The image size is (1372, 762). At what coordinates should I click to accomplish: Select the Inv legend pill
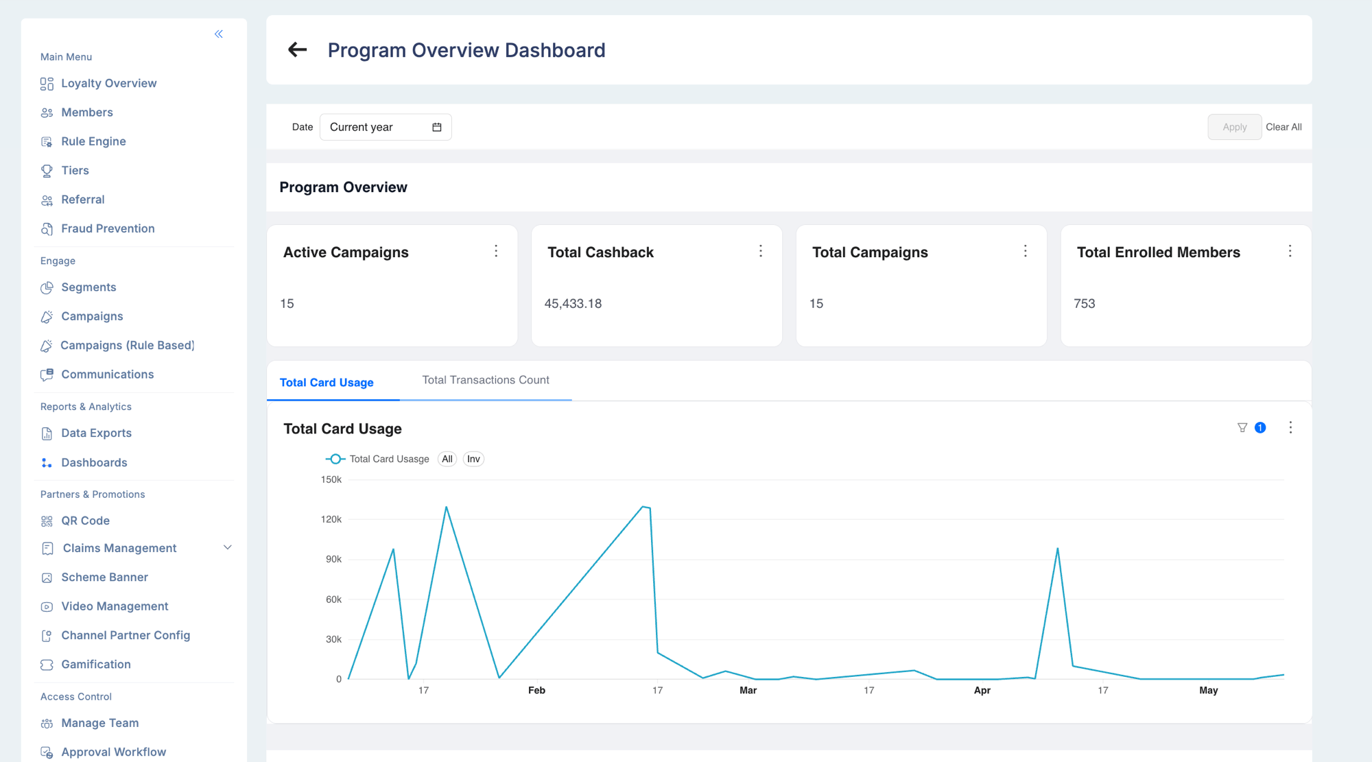point(473,459)
